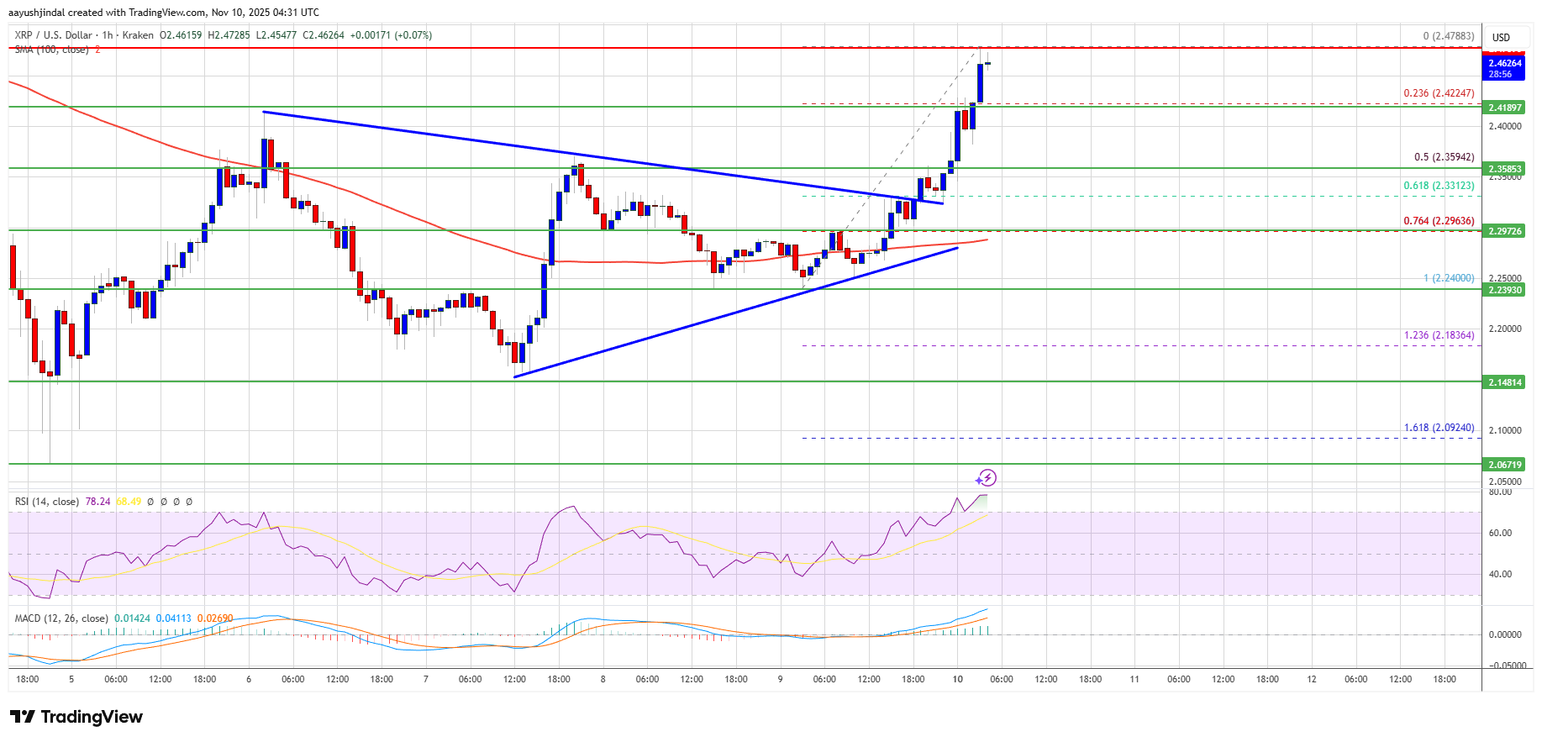Click the aayushjindal created with TradingView.com text

pyautogui.click(x=164, y=13)
